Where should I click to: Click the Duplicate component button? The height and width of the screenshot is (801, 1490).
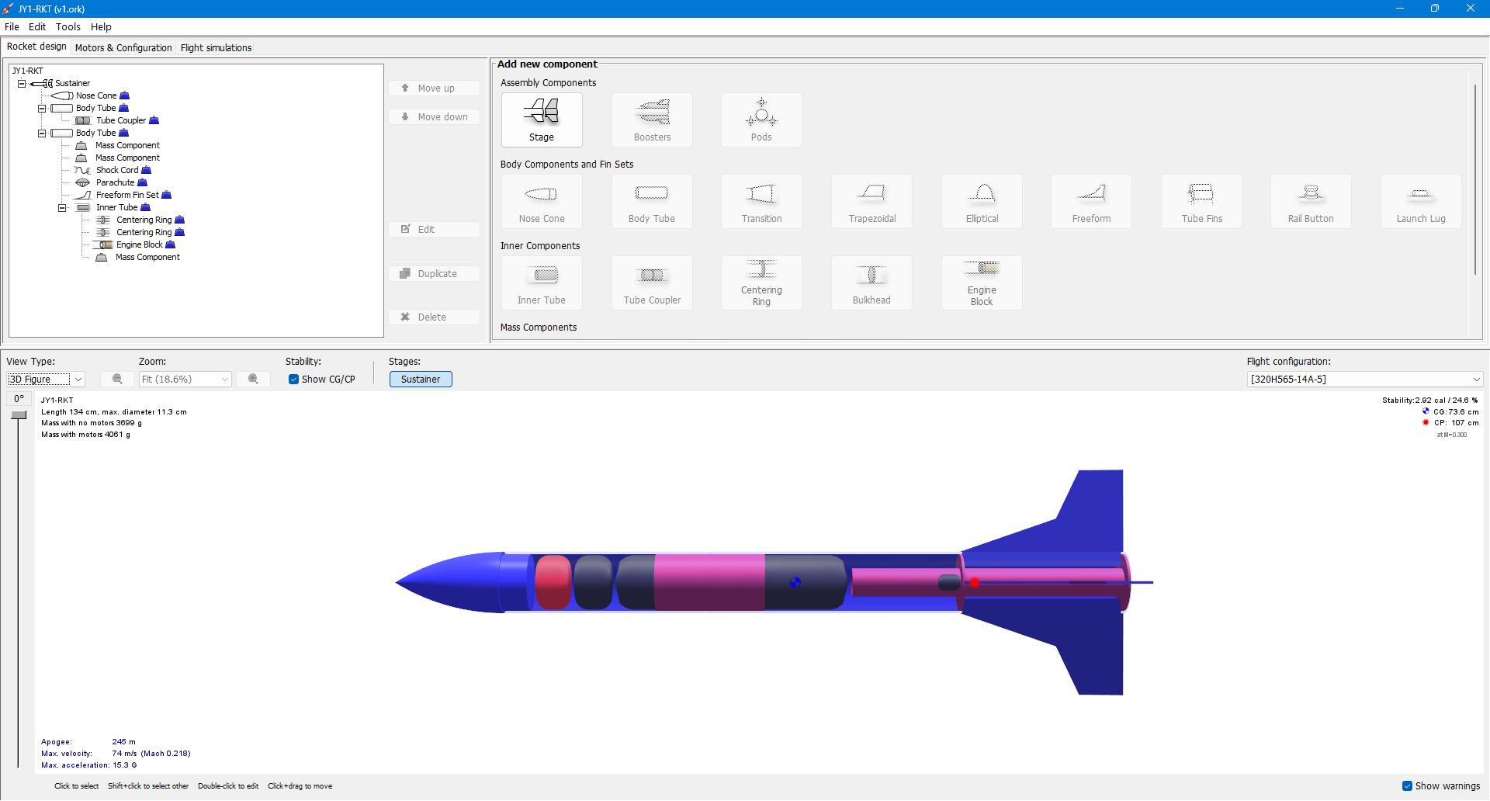pos(434,274)
